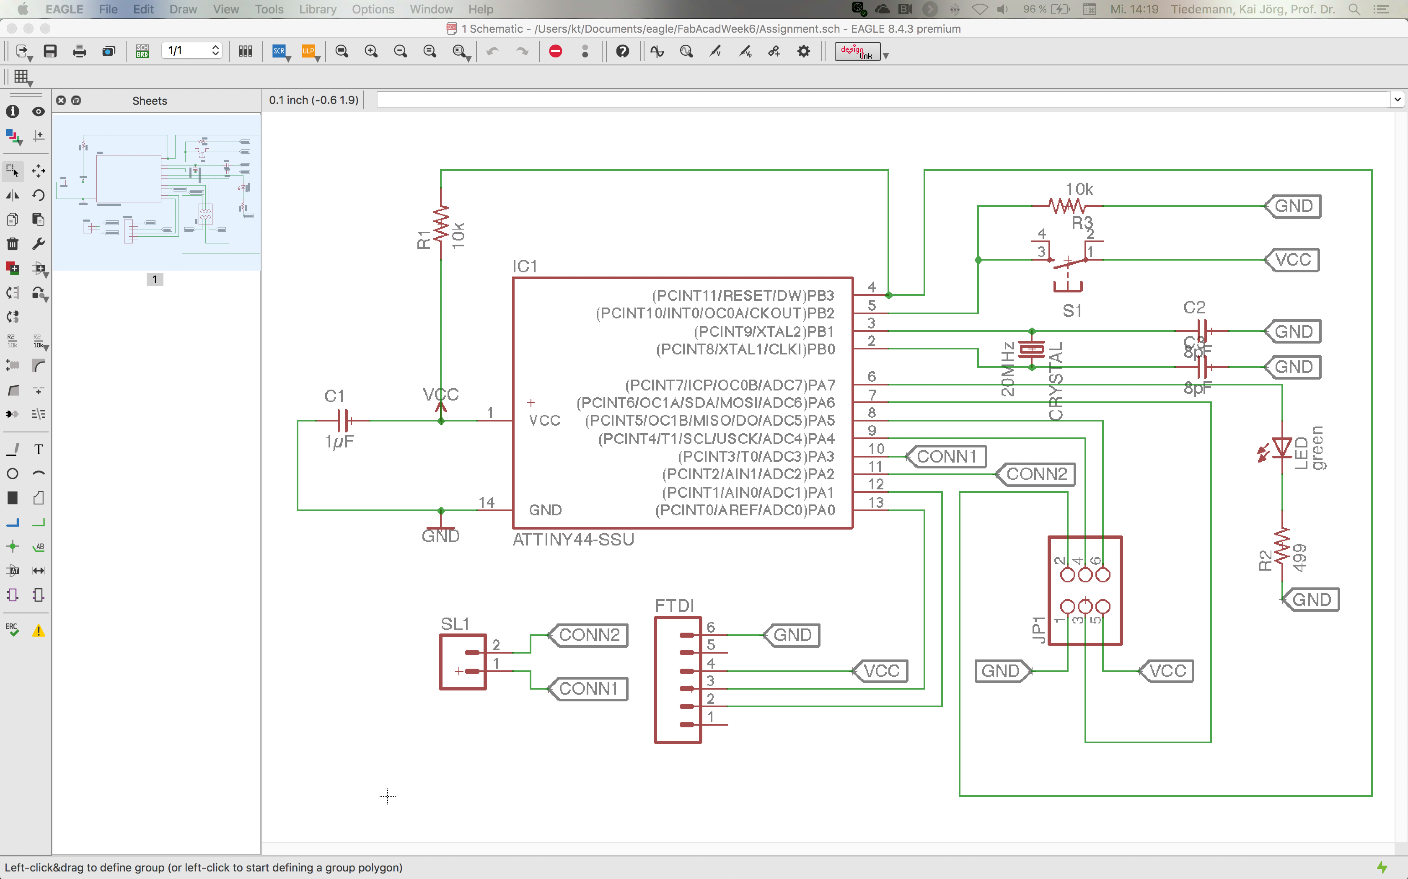
Task: Click the Zoom in magnifier icon
Action: (x=371, y=51)
